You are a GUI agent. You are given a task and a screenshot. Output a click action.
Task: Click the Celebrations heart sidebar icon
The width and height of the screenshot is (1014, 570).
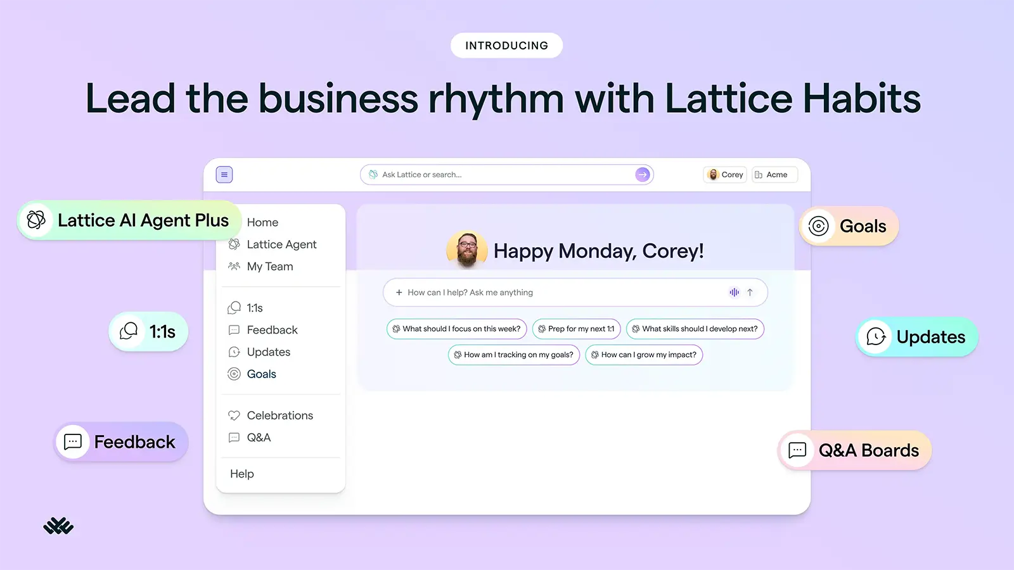tap(234, 415)
